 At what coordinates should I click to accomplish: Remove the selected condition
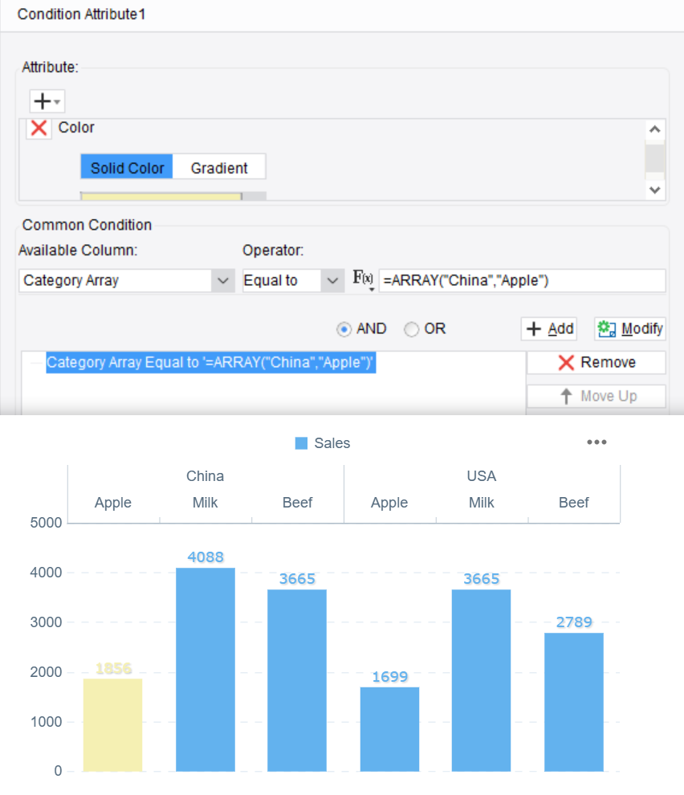tap(596, 362)
